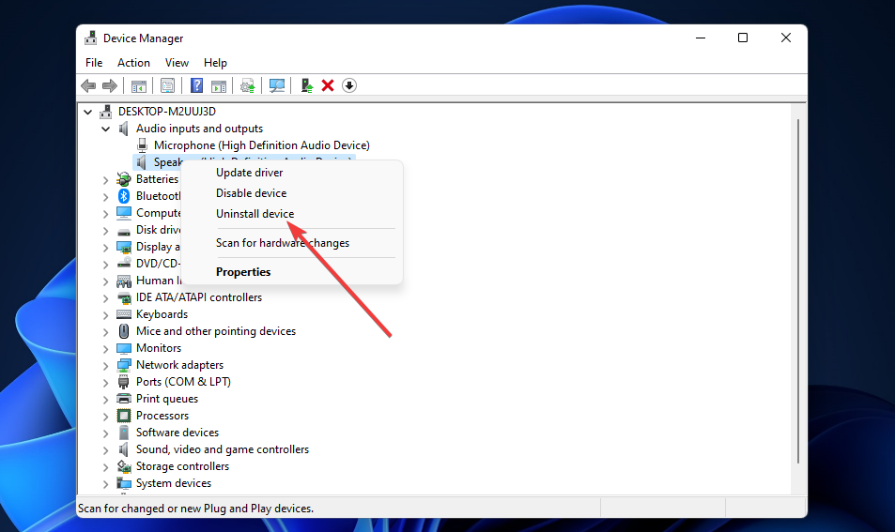Viewport: 895px width, 532px height.
Task: Click Properties in the context menu
Action: pos(243,272)
